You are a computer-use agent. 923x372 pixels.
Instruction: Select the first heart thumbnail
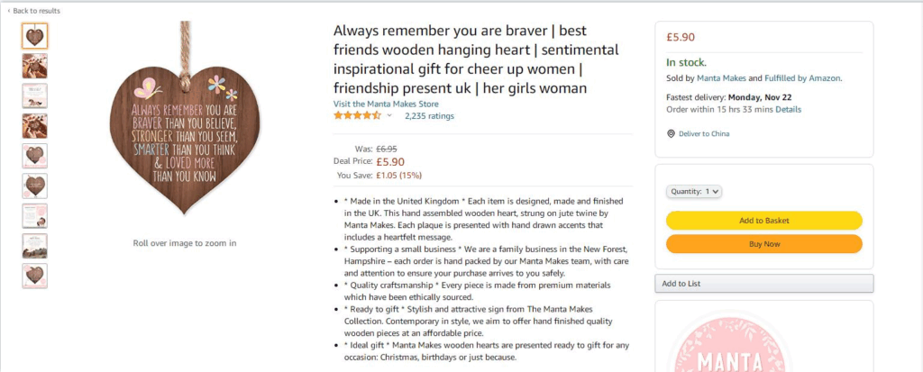coord(35,36)
